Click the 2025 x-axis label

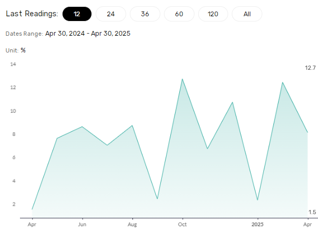(258, 224)
